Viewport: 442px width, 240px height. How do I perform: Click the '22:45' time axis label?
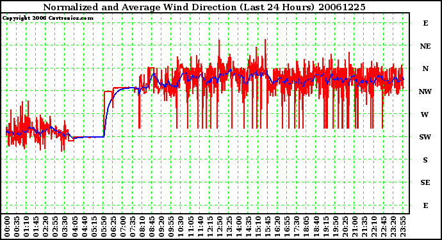(383, 227)
